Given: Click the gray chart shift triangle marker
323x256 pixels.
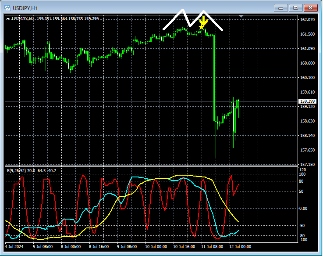Looking at the screenshot, I should tap(241, 16).
